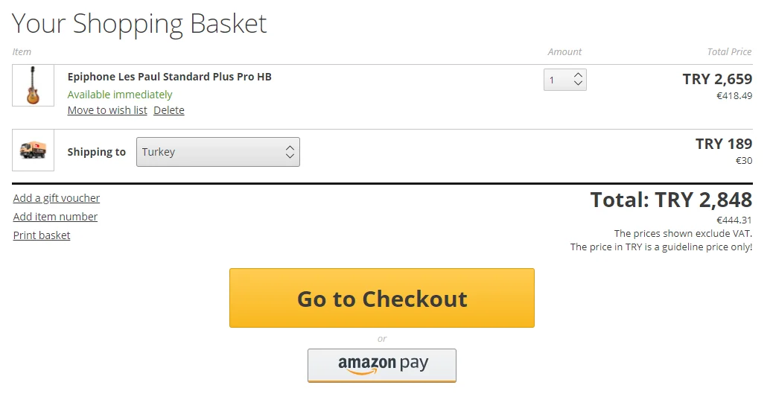Add a gift voucher
The width and height of the screenshot is (770, 397).
(57, 198)
